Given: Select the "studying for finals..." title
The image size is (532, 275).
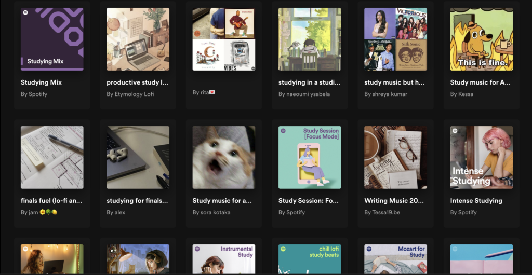Looking at the screenshot, I should 137,200.
